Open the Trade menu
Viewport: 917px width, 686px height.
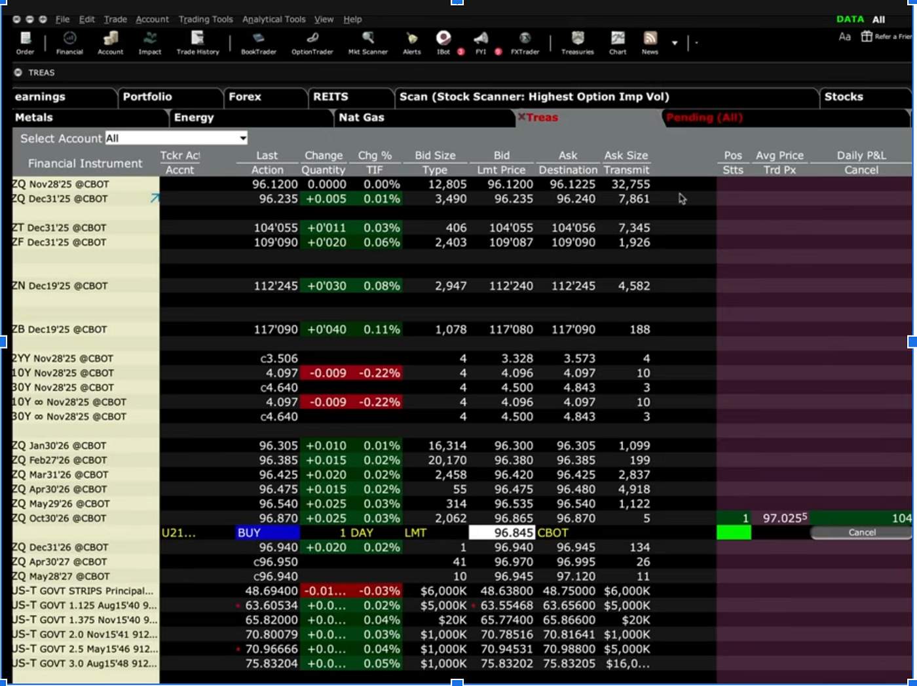[x=115, y=20]
